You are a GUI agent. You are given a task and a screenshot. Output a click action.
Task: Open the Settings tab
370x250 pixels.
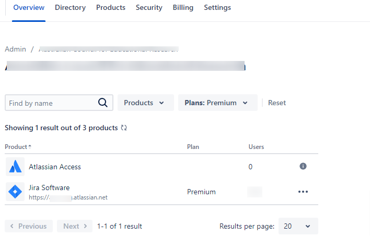coord(217,7)
